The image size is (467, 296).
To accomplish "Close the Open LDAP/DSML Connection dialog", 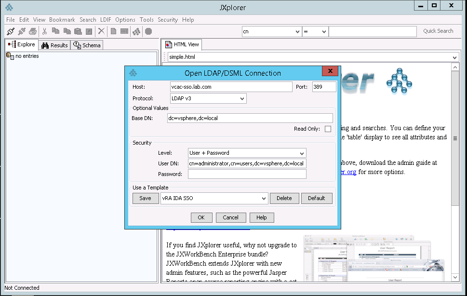I will (x=330, y=71).
